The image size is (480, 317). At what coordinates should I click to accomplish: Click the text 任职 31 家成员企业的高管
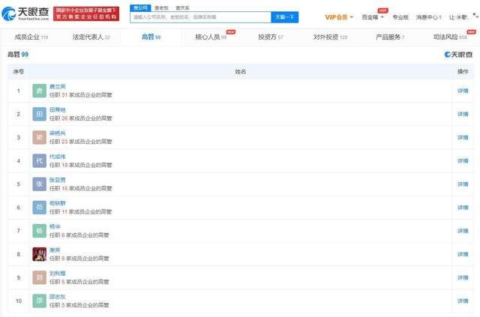click(x=81, y=95)
